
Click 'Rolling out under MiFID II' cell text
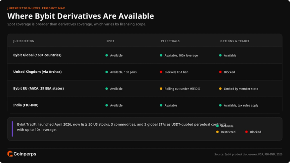pos(182,89)
